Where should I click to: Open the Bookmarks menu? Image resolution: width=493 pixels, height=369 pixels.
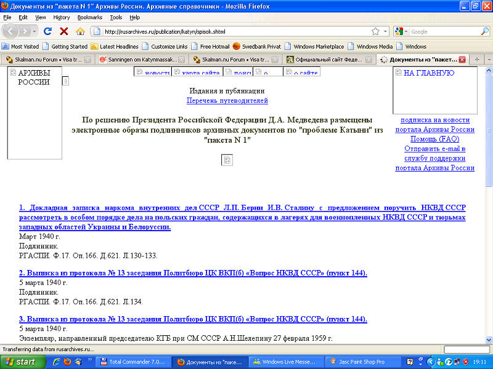point(90,17)
